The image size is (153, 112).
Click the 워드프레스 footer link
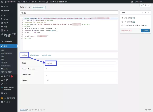(x=23, y=110)
